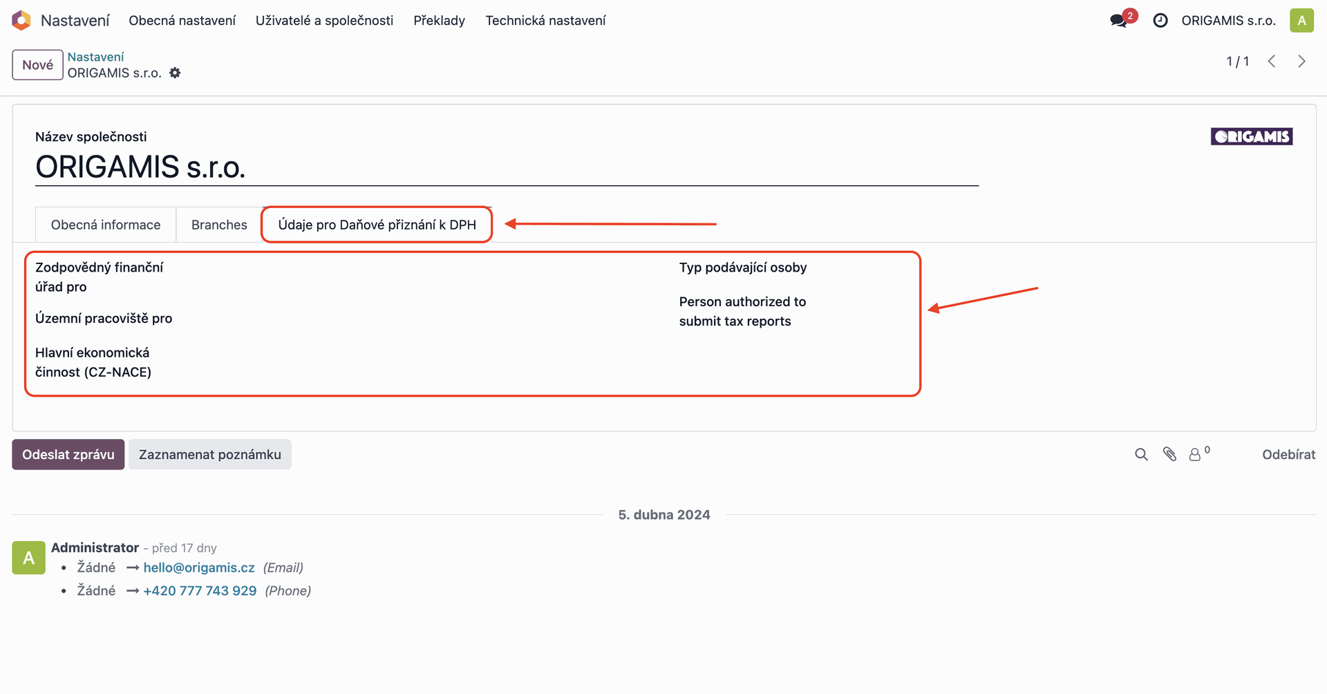The height and width of the screenshot is (694, 1327).
Task: Switch to the Branches tab
Action: [219, 225]
